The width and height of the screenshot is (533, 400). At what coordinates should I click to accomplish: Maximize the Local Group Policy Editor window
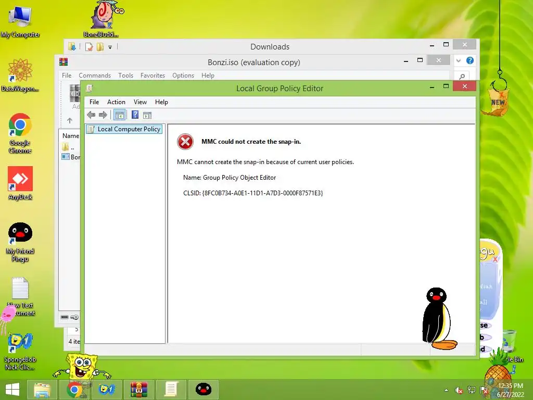(446, 86)
